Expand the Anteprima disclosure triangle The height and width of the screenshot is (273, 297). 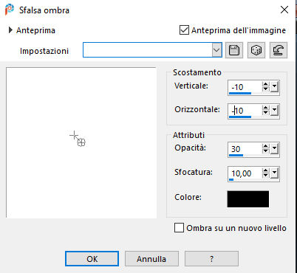click(10, 30)
